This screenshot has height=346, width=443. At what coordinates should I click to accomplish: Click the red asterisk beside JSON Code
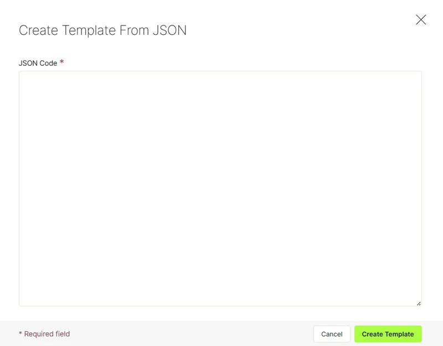[x=61, y=62]
